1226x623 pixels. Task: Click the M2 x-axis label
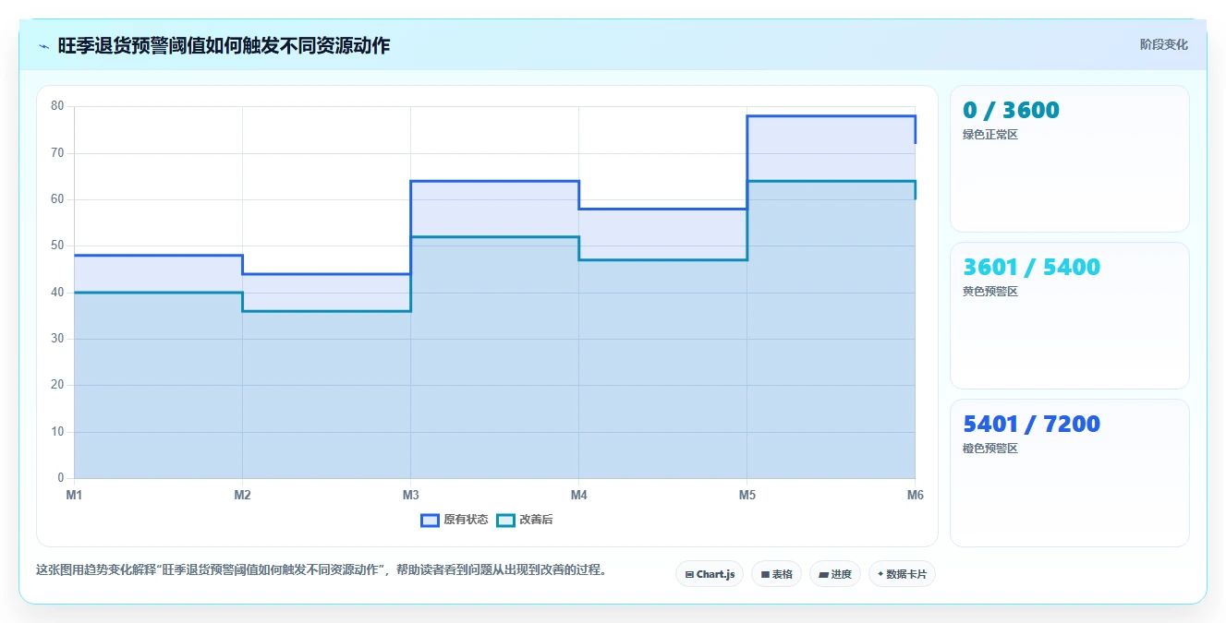(242, 496)
